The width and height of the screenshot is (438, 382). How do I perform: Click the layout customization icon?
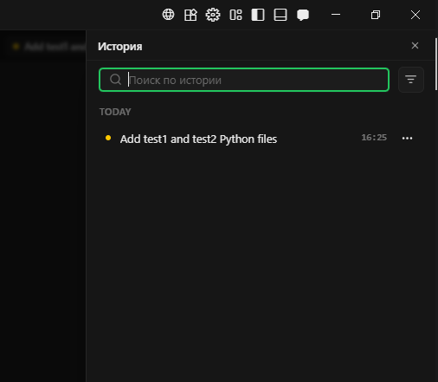point(235,15)
